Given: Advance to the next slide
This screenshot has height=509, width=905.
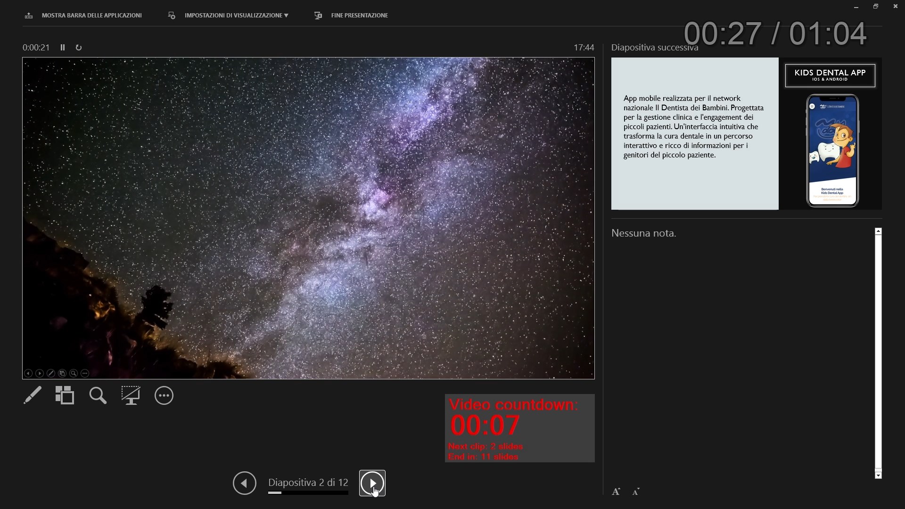Looking at the screenshot, I should pos(372,483).
